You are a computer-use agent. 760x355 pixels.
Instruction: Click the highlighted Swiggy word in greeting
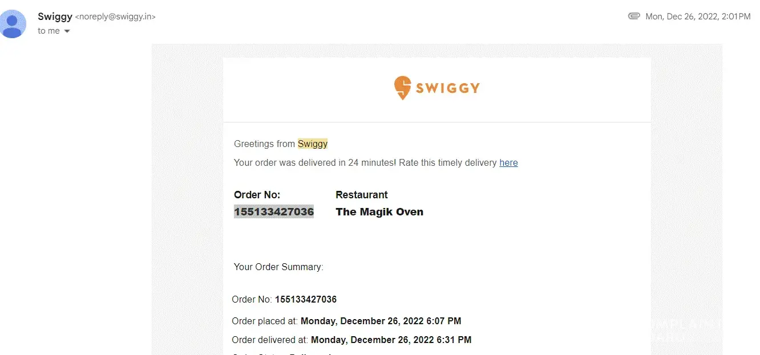pos(313,144)
